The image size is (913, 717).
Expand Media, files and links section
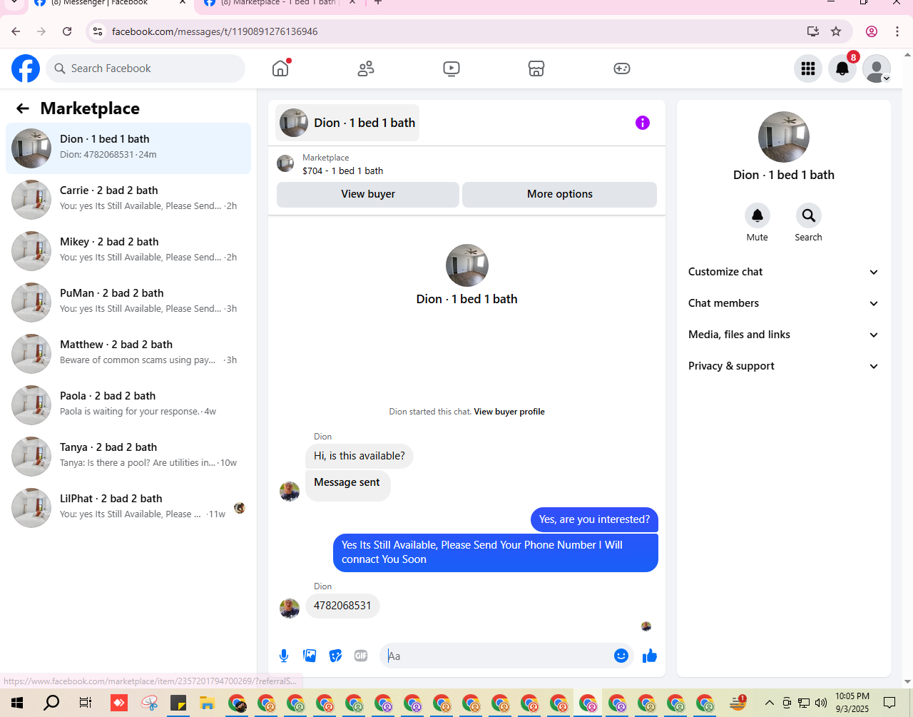[783, 335]
